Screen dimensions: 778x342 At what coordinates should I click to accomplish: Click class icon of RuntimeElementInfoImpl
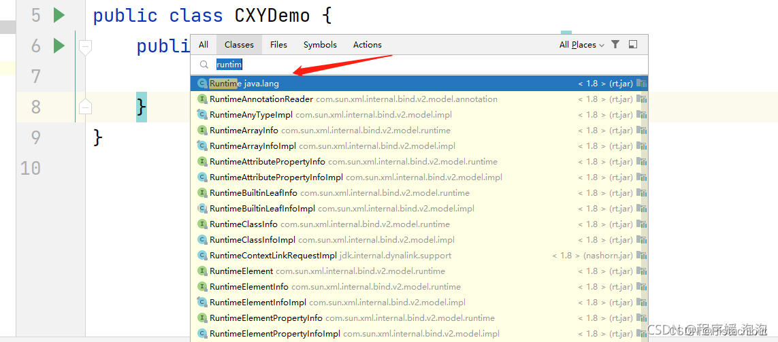[202, 303]
